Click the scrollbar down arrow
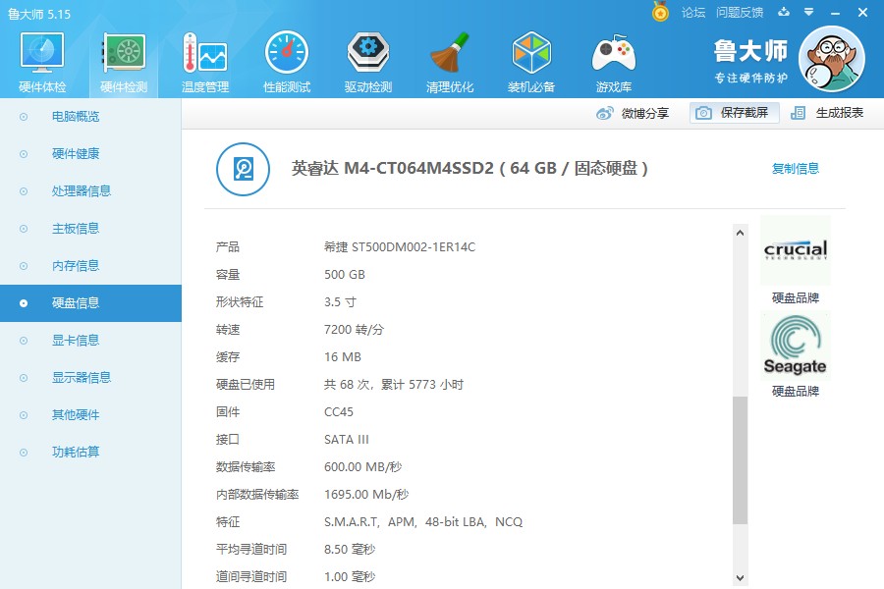884x589 pixels. point(741,578)
